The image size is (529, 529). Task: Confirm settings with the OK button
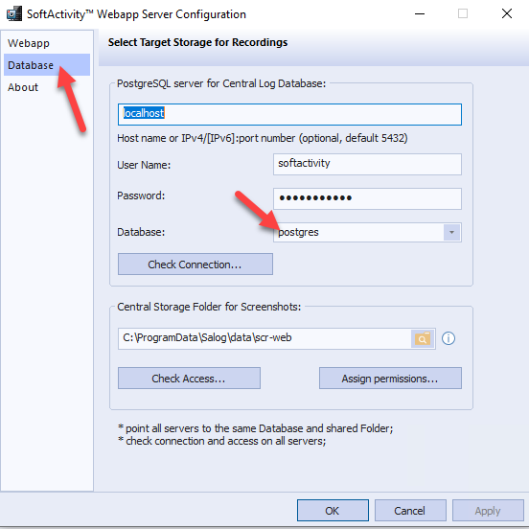pos(333,511)
